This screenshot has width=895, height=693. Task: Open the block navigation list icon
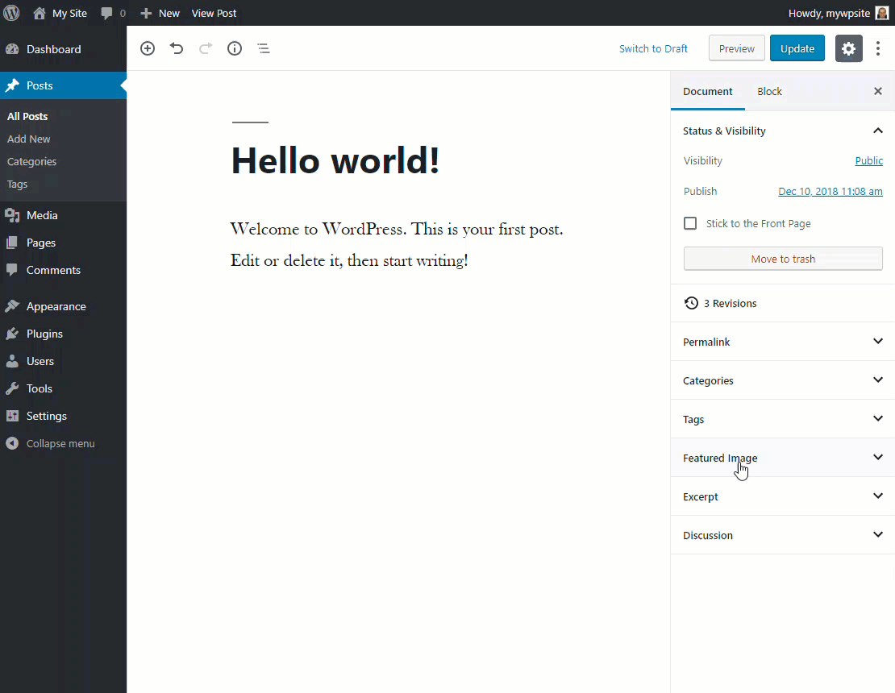click(263, 48)
